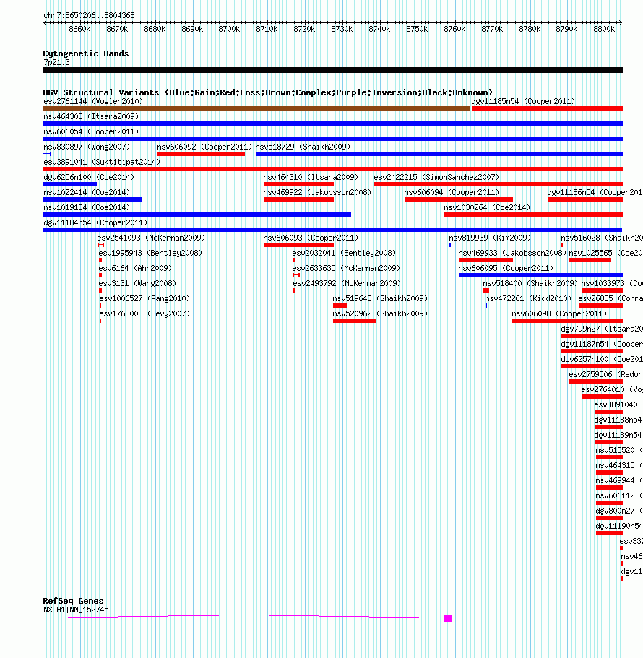
Task: Click the dgv11184n54 (Cooper2011) label
Action: [x=95, y=222]
